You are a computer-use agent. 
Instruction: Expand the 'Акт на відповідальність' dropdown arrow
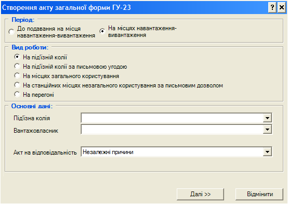click(x=267, y=152)
